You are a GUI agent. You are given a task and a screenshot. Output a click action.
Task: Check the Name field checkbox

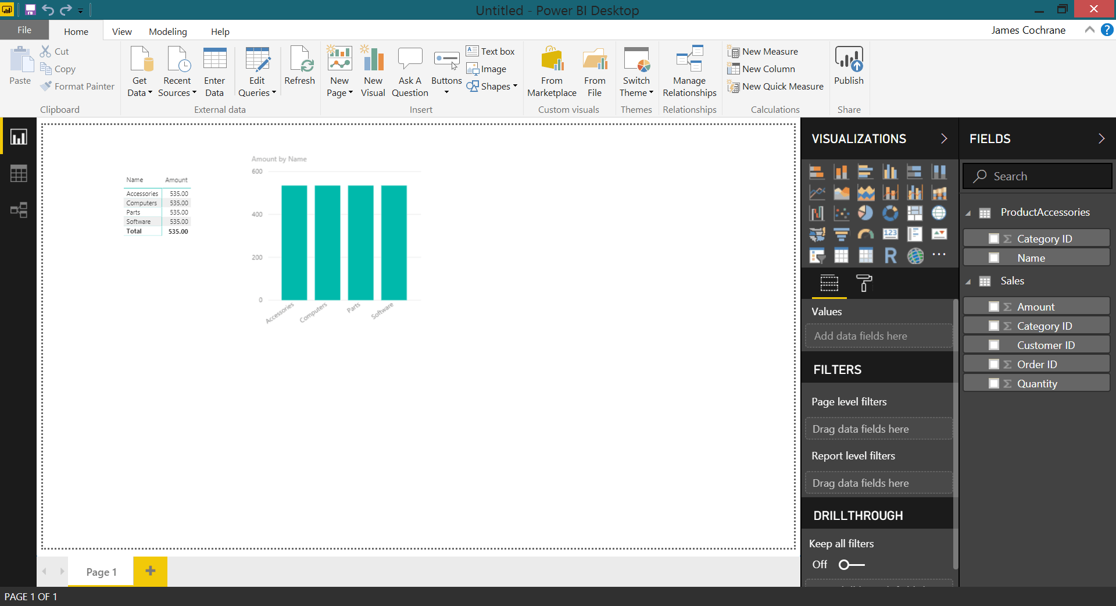994,258
